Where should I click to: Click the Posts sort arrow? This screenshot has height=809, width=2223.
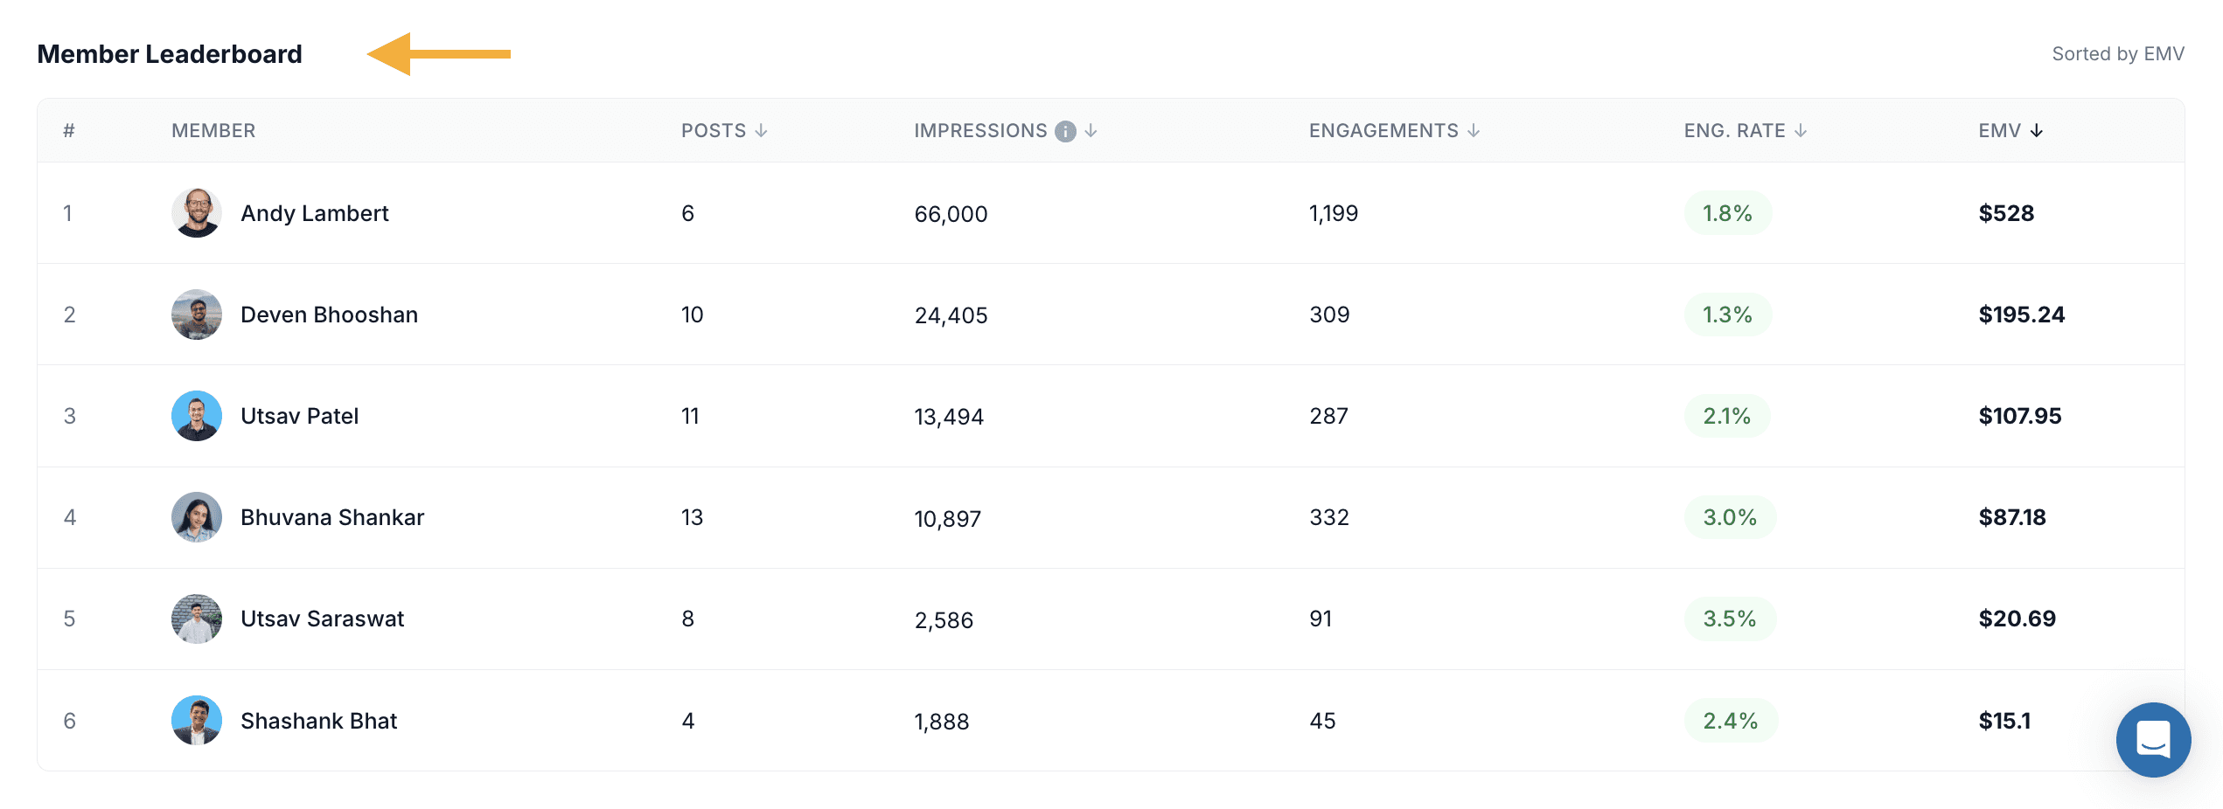pyautogui.click(x=761, y=130)
